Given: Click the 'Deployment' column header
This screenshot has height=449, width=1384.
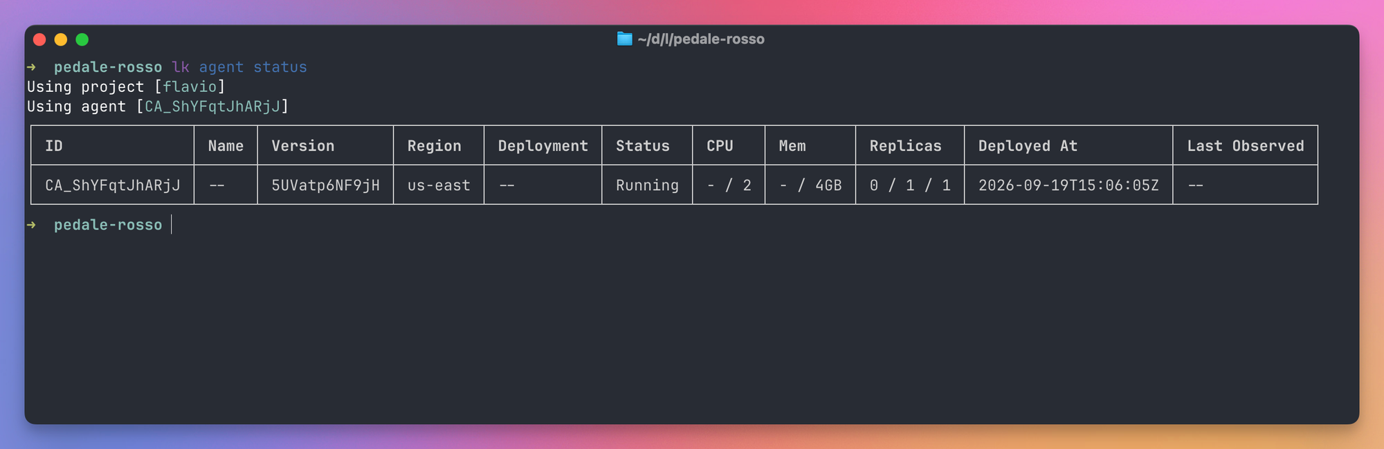Looking at the screenshot, I should pos(543,146).
